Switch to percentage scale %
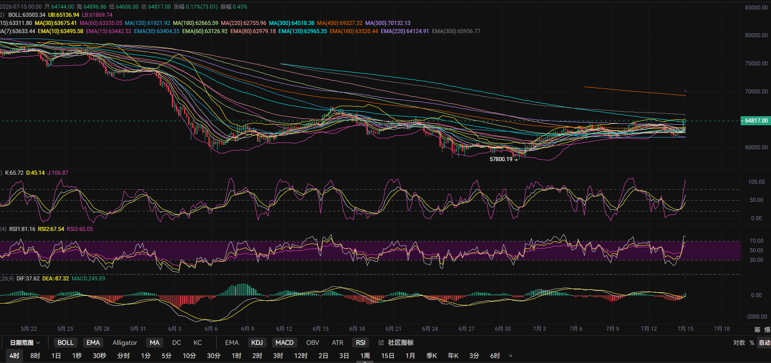Image resolution: width=771 pixels, height=363 pixels. click(752, 343)
